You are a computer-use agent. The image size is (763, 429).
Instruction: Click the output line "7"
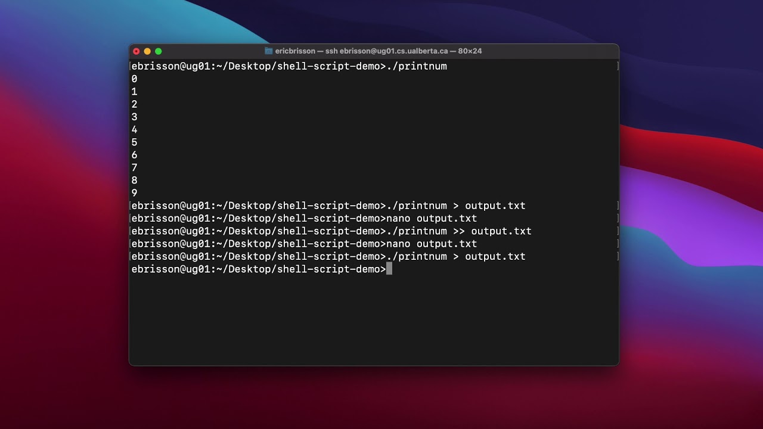coord(134,168)
